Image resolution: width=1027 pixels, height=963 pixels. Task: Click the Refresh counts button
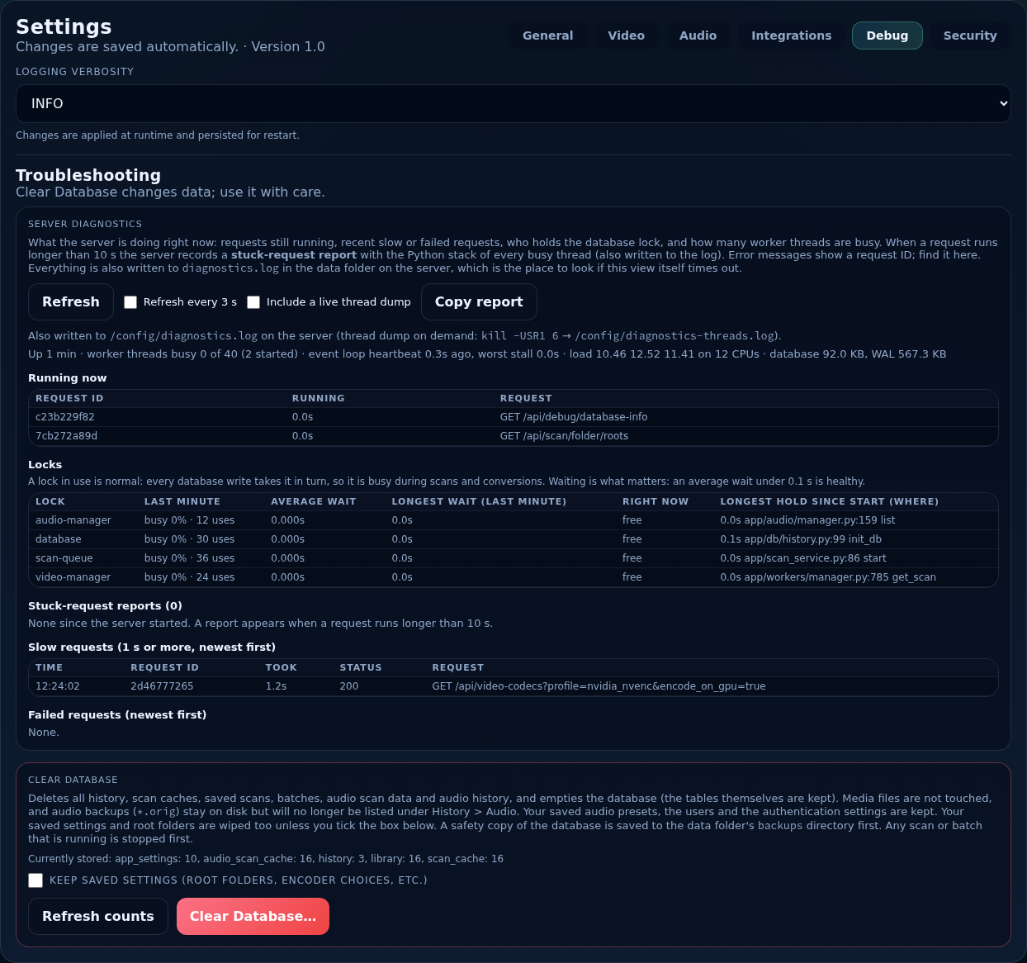click(x=98, y=916)
